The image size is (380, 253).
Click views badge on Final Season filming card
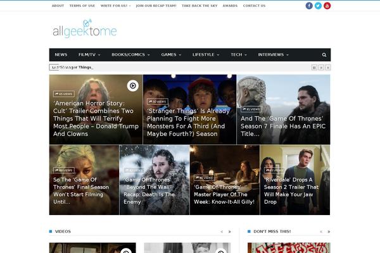pos(64,170)
